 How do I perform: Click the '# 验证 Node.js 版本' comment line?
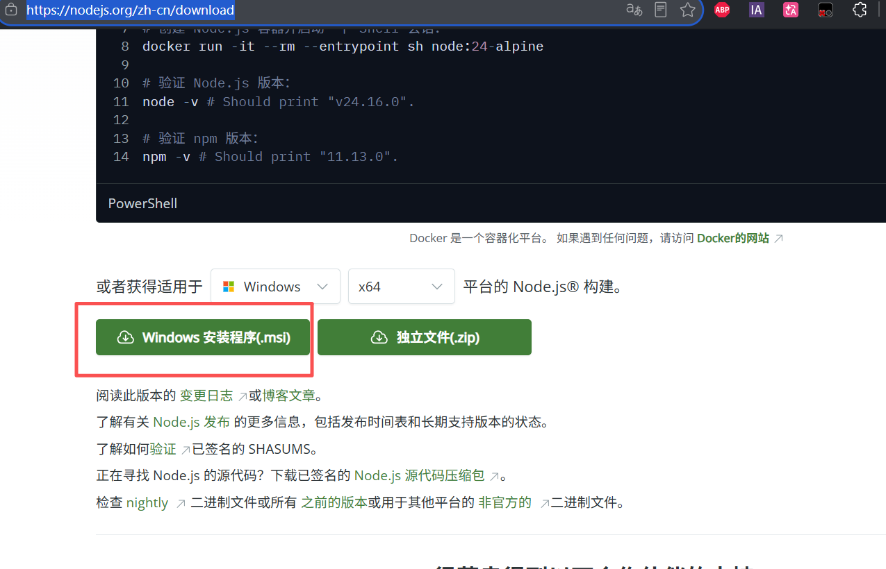(216, 83)
